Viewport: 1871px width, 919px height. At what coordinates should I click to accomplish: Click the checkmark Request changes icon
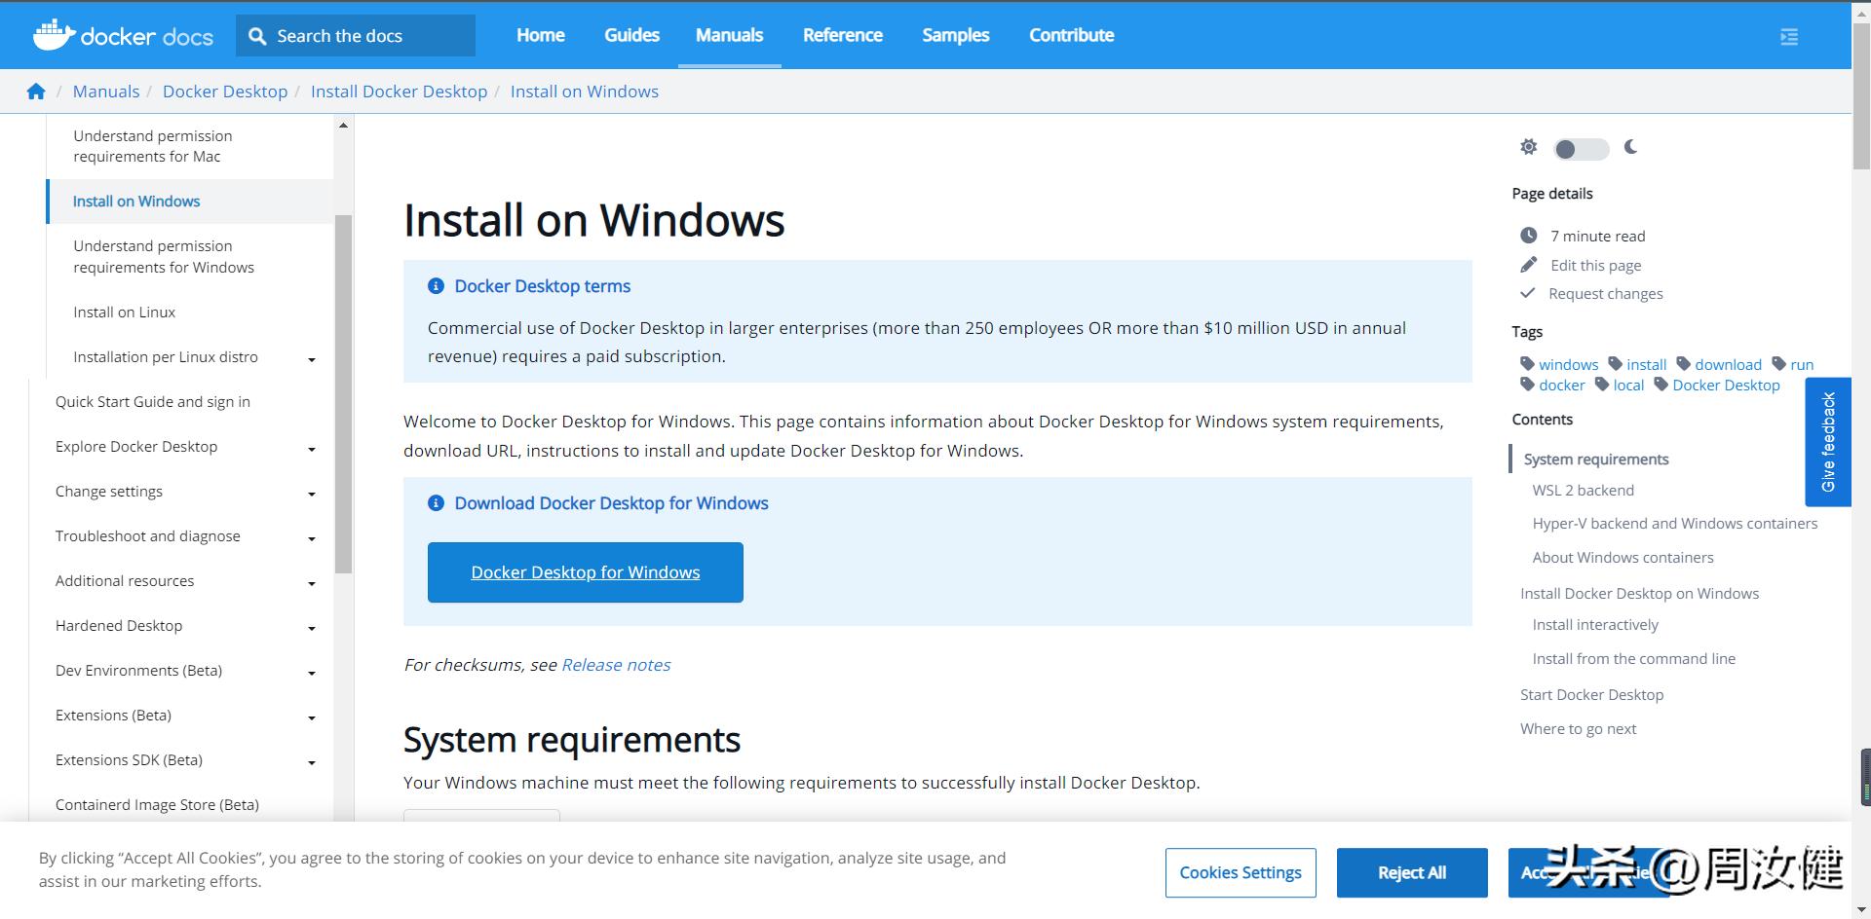pos(1528,293)
